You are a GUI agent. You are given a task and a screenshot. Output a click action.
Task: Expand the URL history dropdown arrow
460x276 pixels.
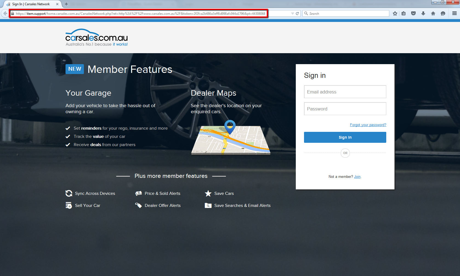click(293, 13)
